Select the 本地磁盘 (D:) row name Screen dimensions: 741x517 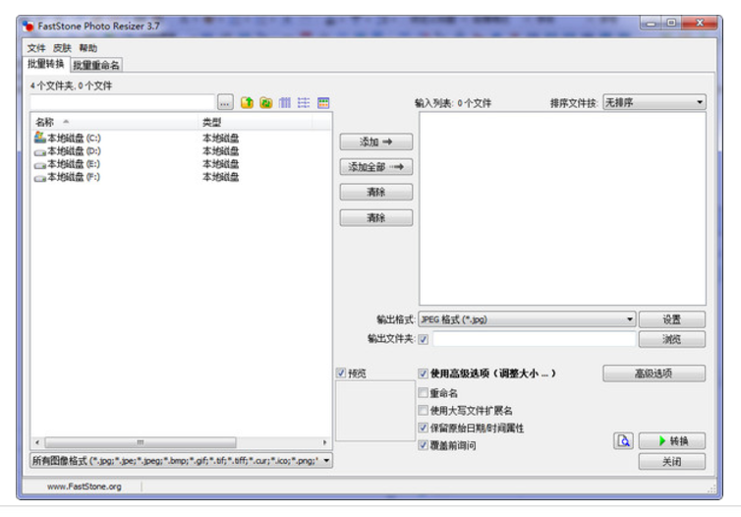[x=74, y=151]
